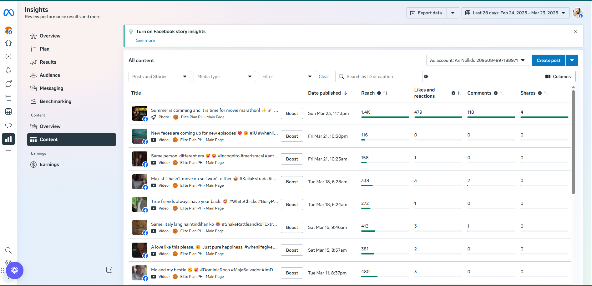Screen dimensions: 592x286
Task: Click the Create post button
Action: click(548, 60)
